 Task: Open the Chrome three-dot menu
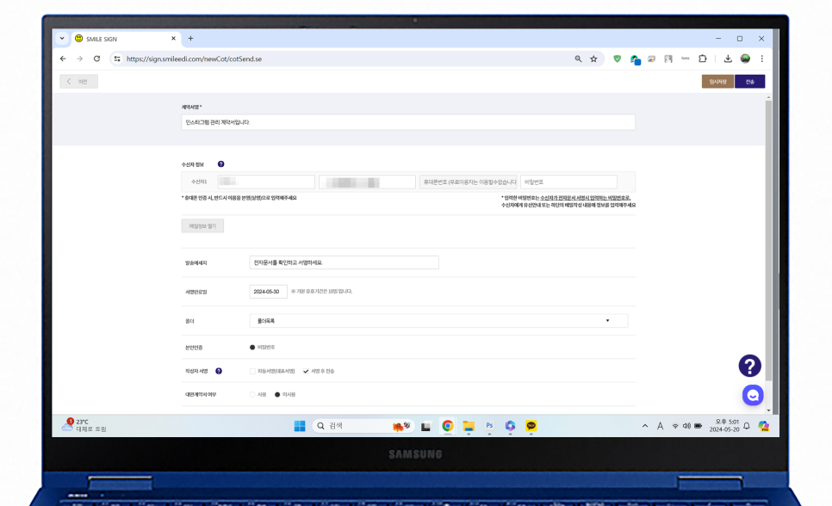[762, 59]
